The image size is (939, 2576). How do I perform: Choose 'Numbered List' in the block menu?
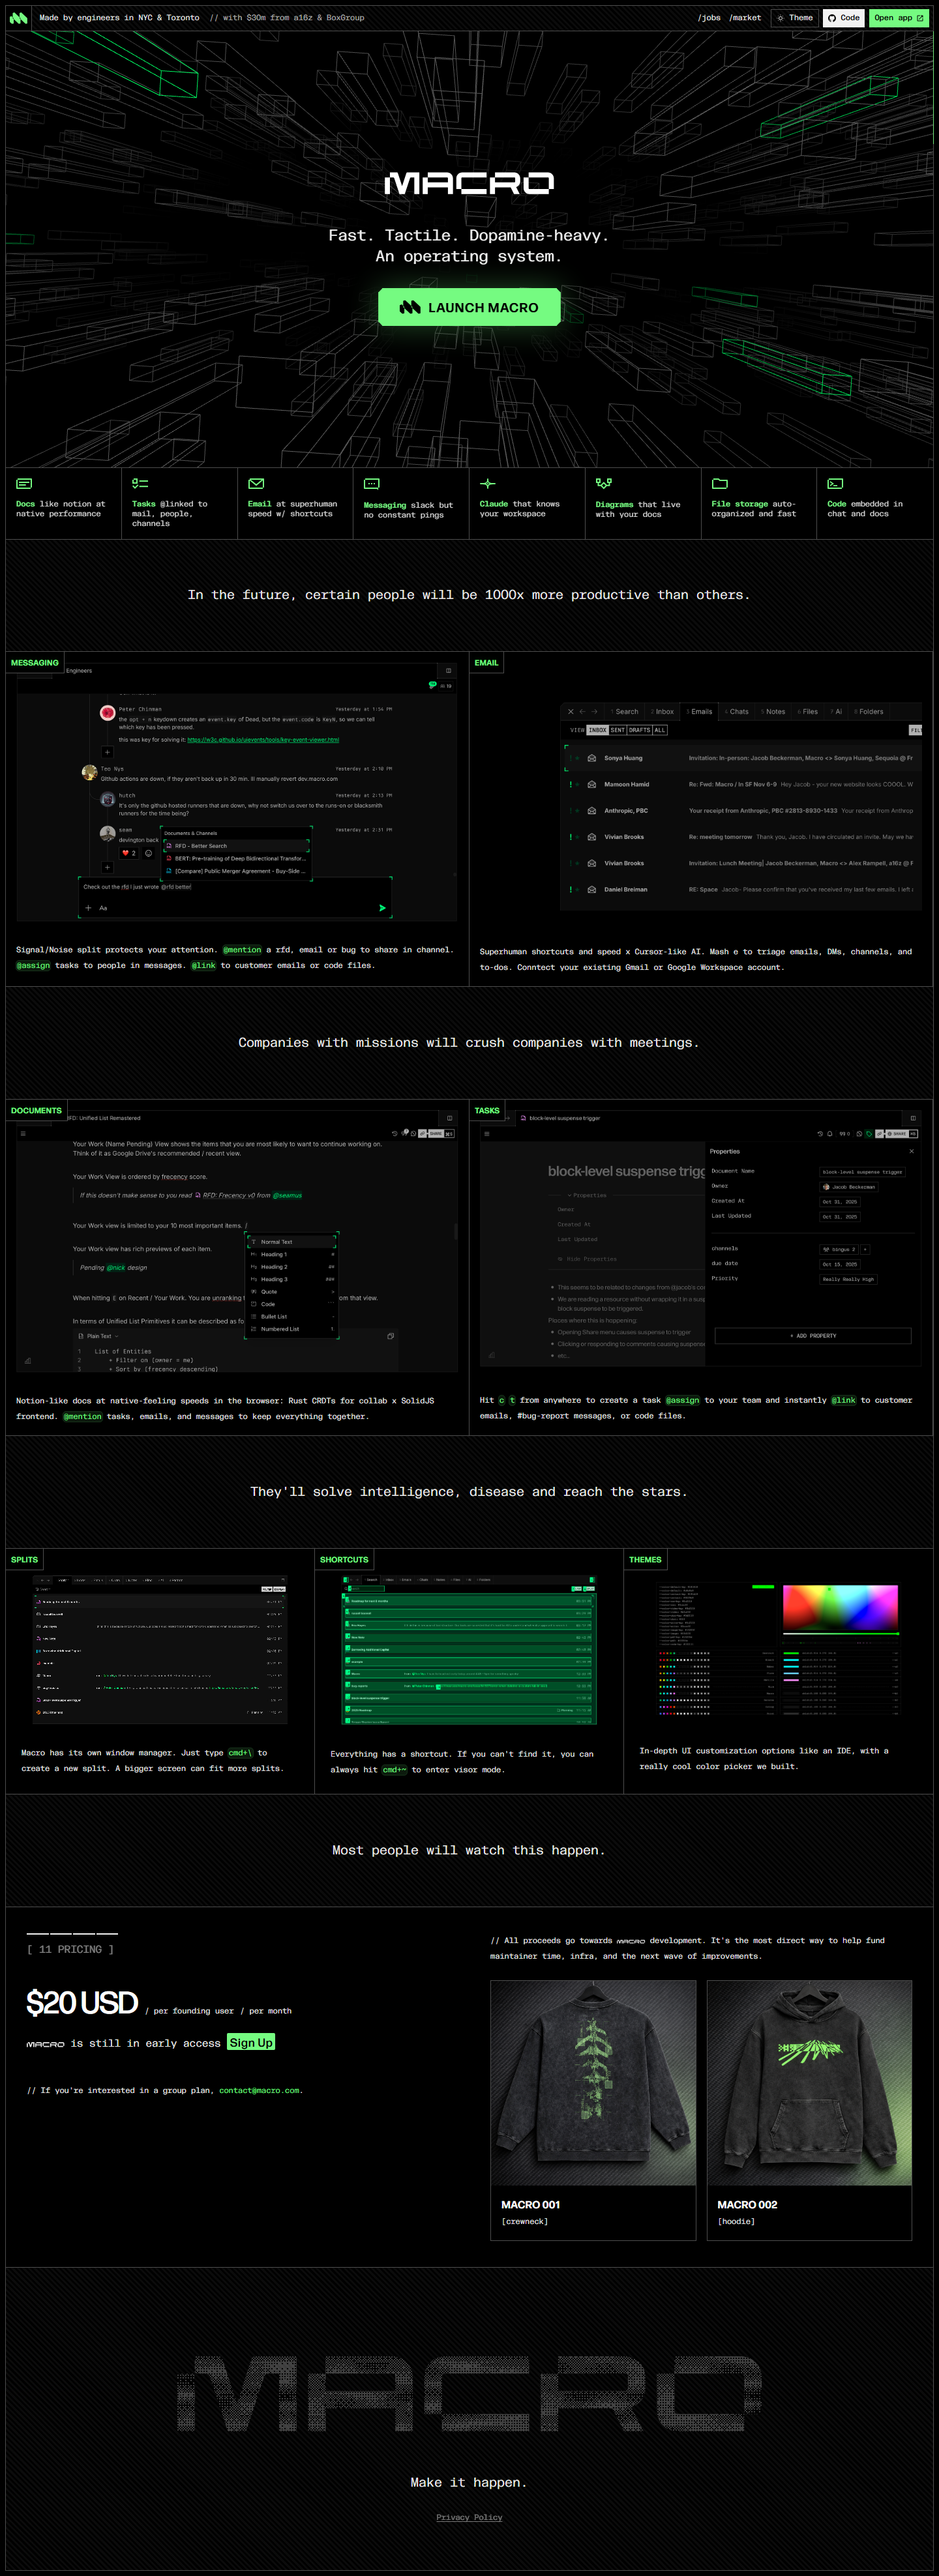(292, 1329)
